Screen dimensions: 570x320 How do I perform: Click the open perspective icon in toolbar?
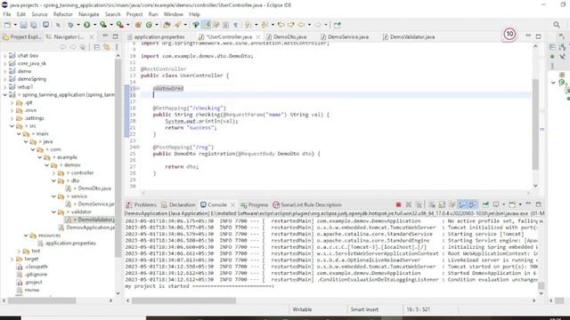pyautogui.click(x=338, y=25)
